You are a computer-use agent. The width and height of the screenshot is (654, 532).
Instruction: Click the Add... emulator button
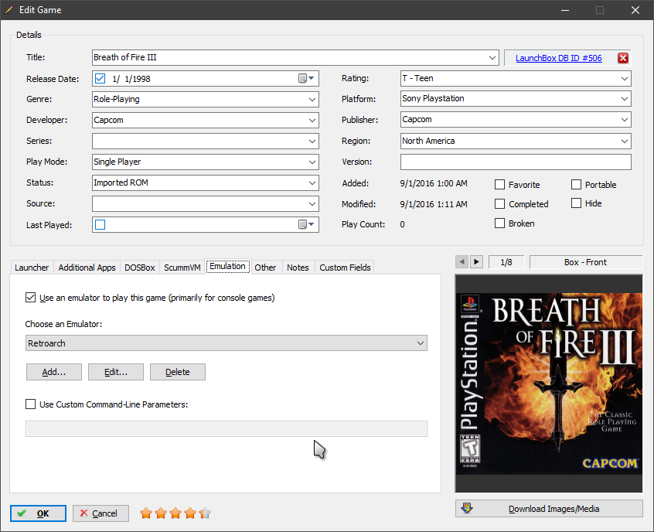54,372
